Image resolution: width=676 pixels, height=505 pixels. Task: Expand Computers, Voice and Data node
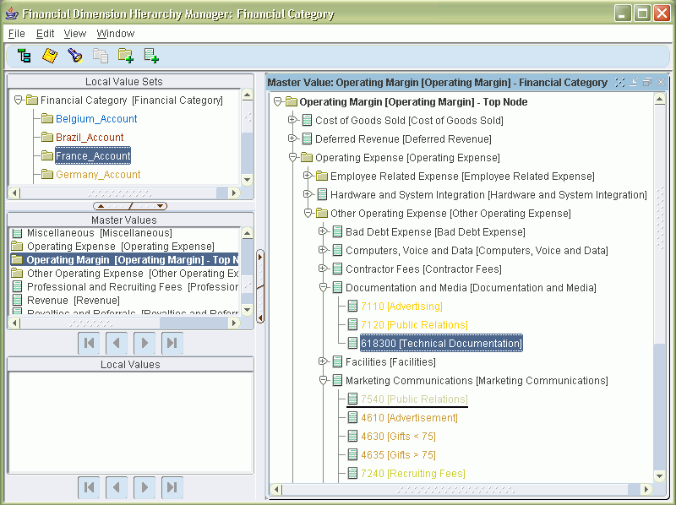pyautogui.click(x=323, y=250)
